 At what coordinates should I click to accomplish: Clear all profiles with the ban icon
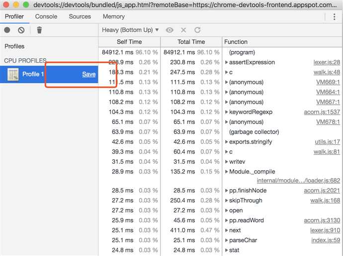tap(21, 30)
